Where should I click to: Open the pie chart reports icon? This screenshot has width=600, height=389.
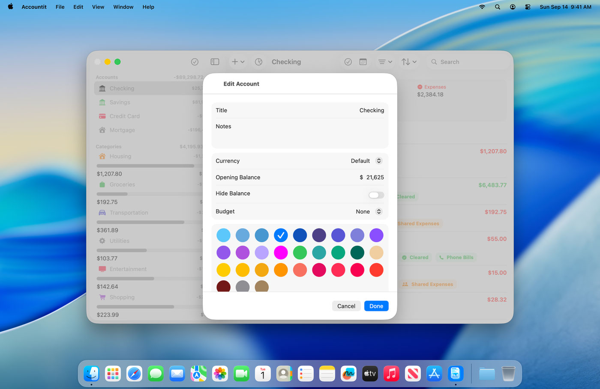coord(258,62)
